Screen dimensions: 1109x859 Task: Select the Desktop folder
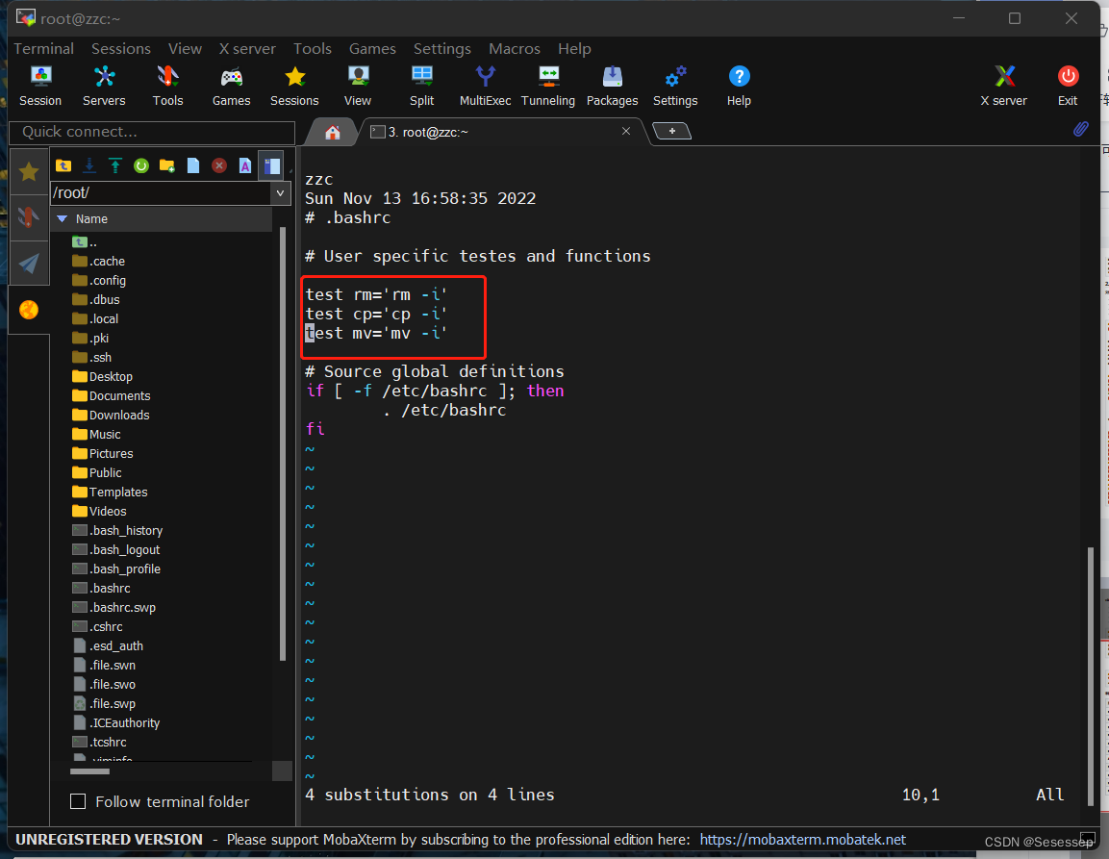coord(103,376)
